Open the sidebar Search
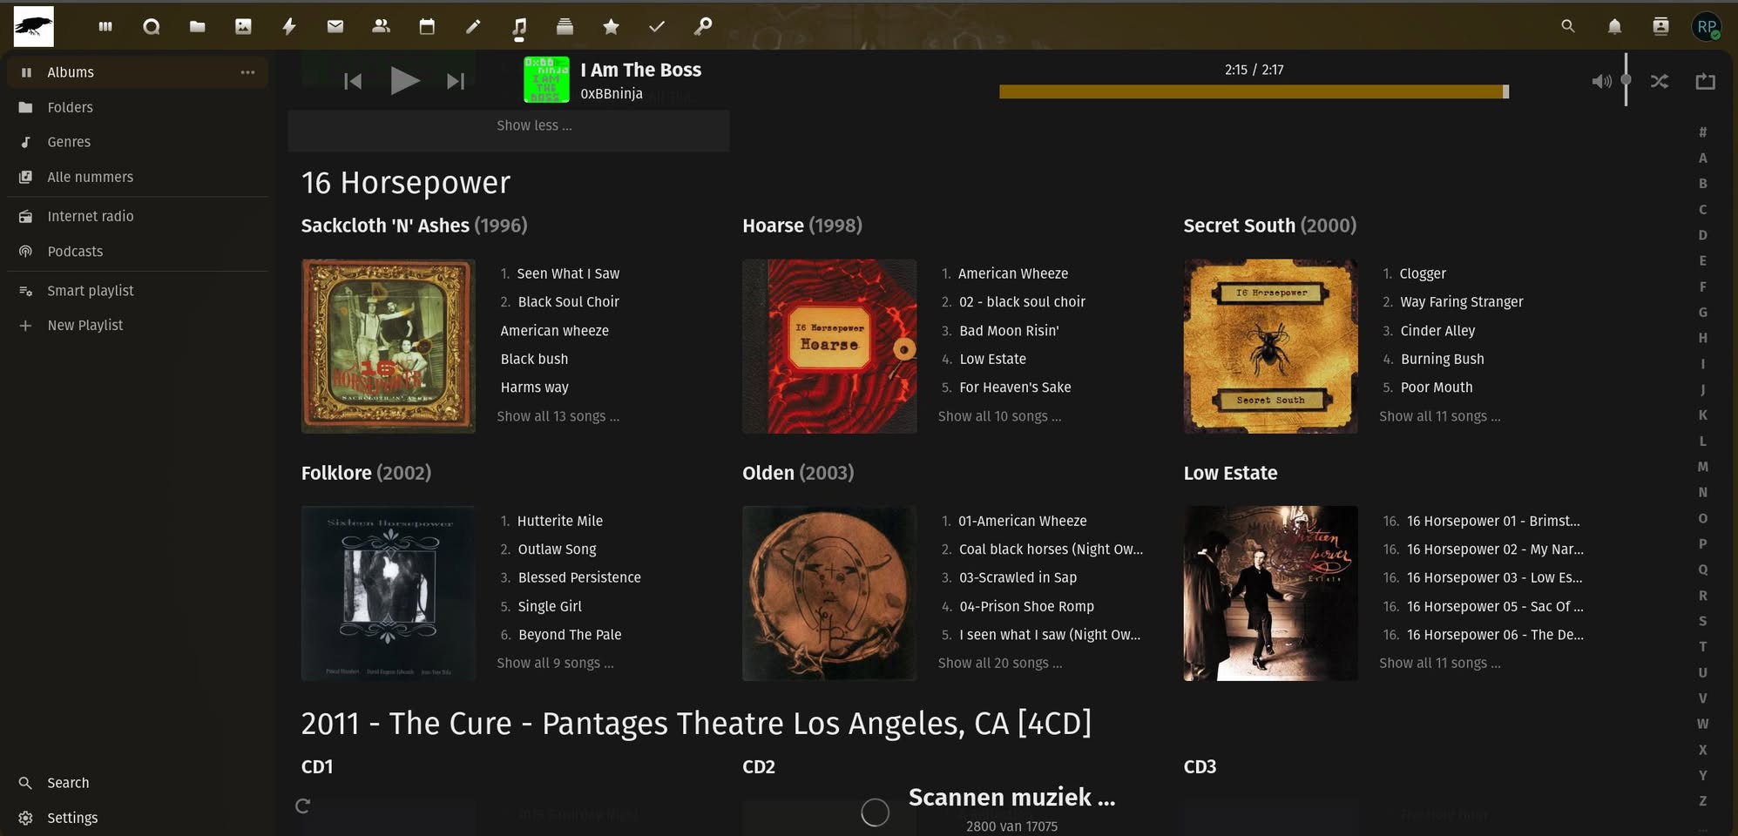 point(138,783)
